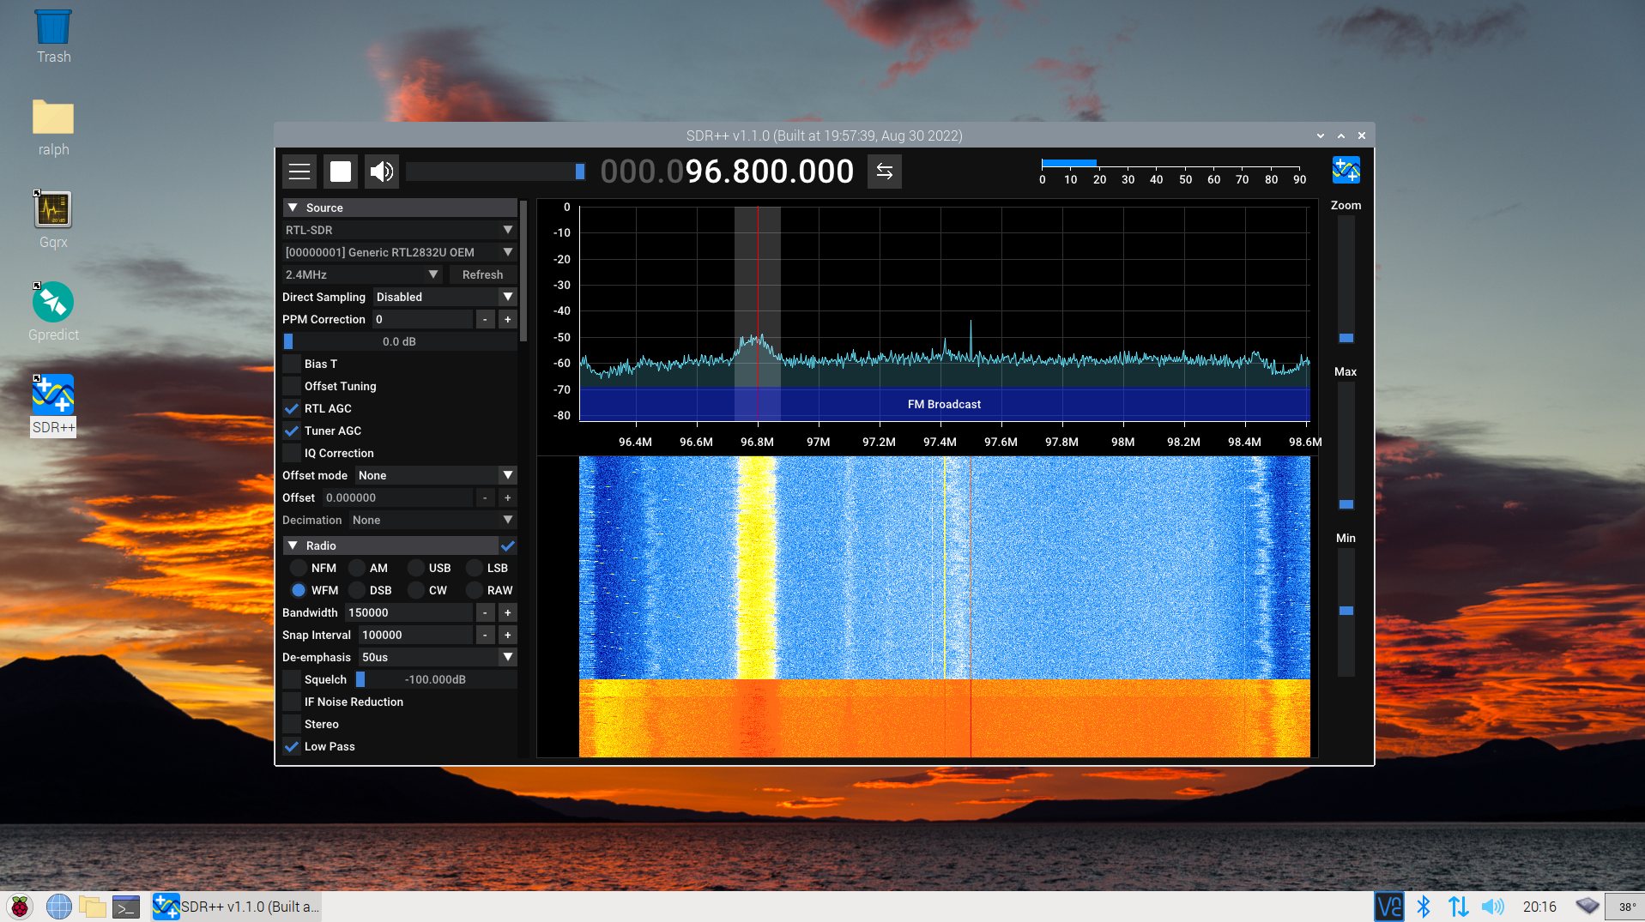Open the SDR++ hamburger menu
The image size is (1645, 922).
299,172
